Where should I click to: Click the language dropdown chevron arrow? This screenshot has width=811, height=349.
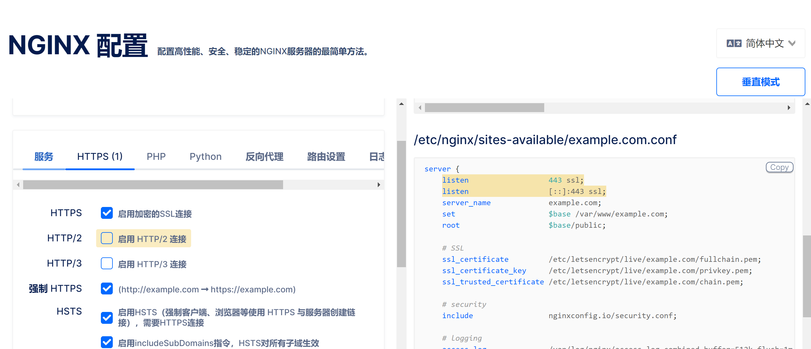(792, 43)
